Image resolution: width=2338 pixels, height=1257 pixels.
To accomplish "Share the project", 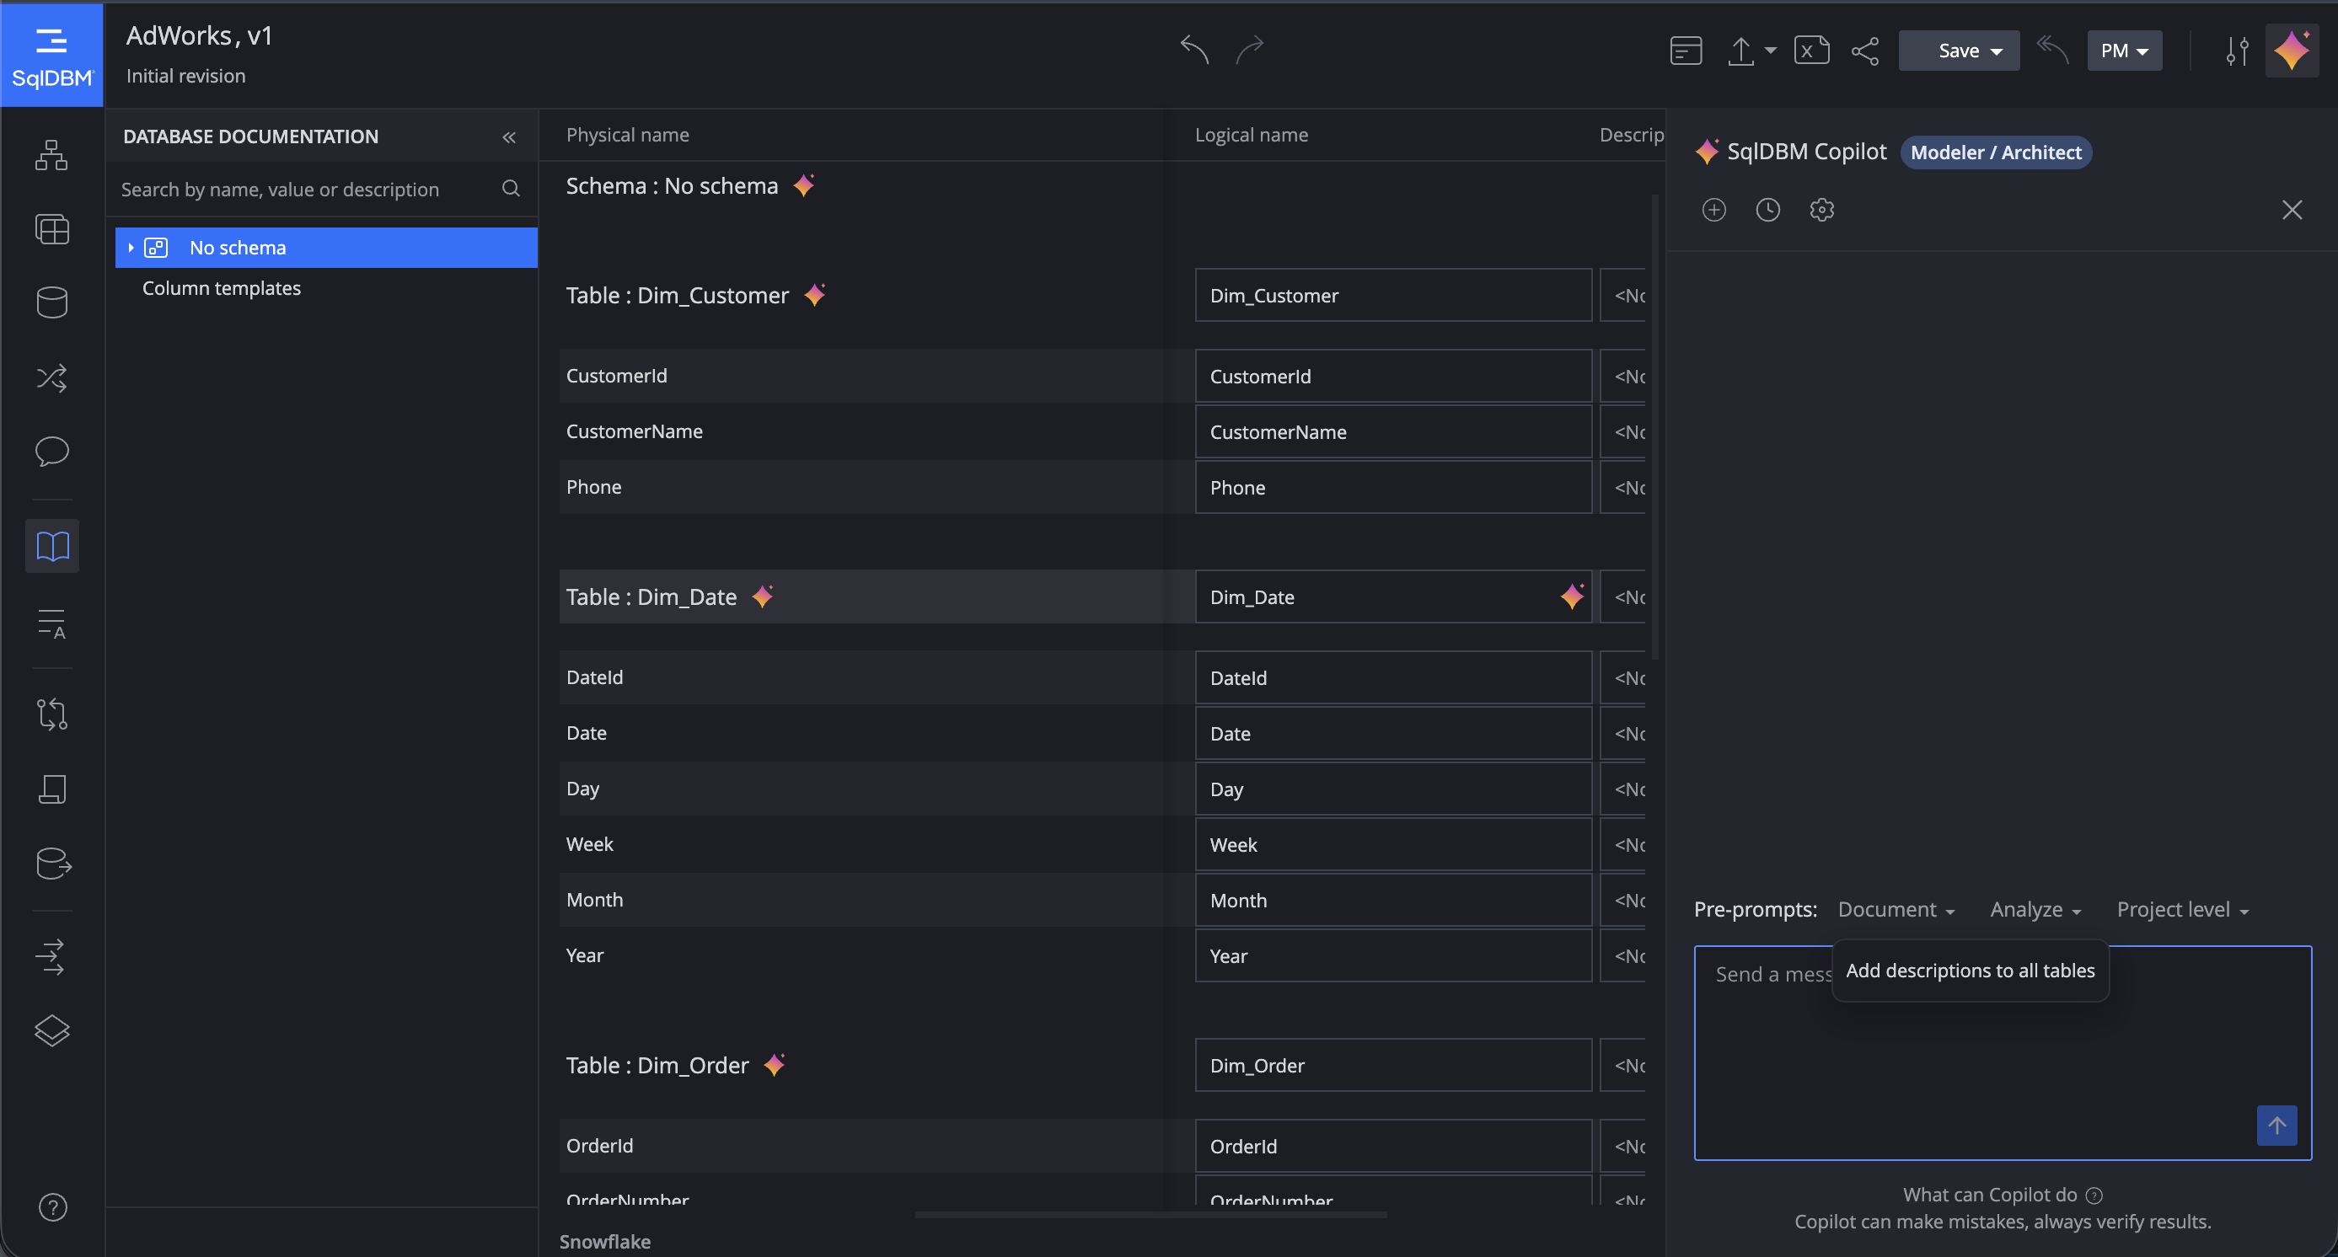I will tap(1865, 51).
